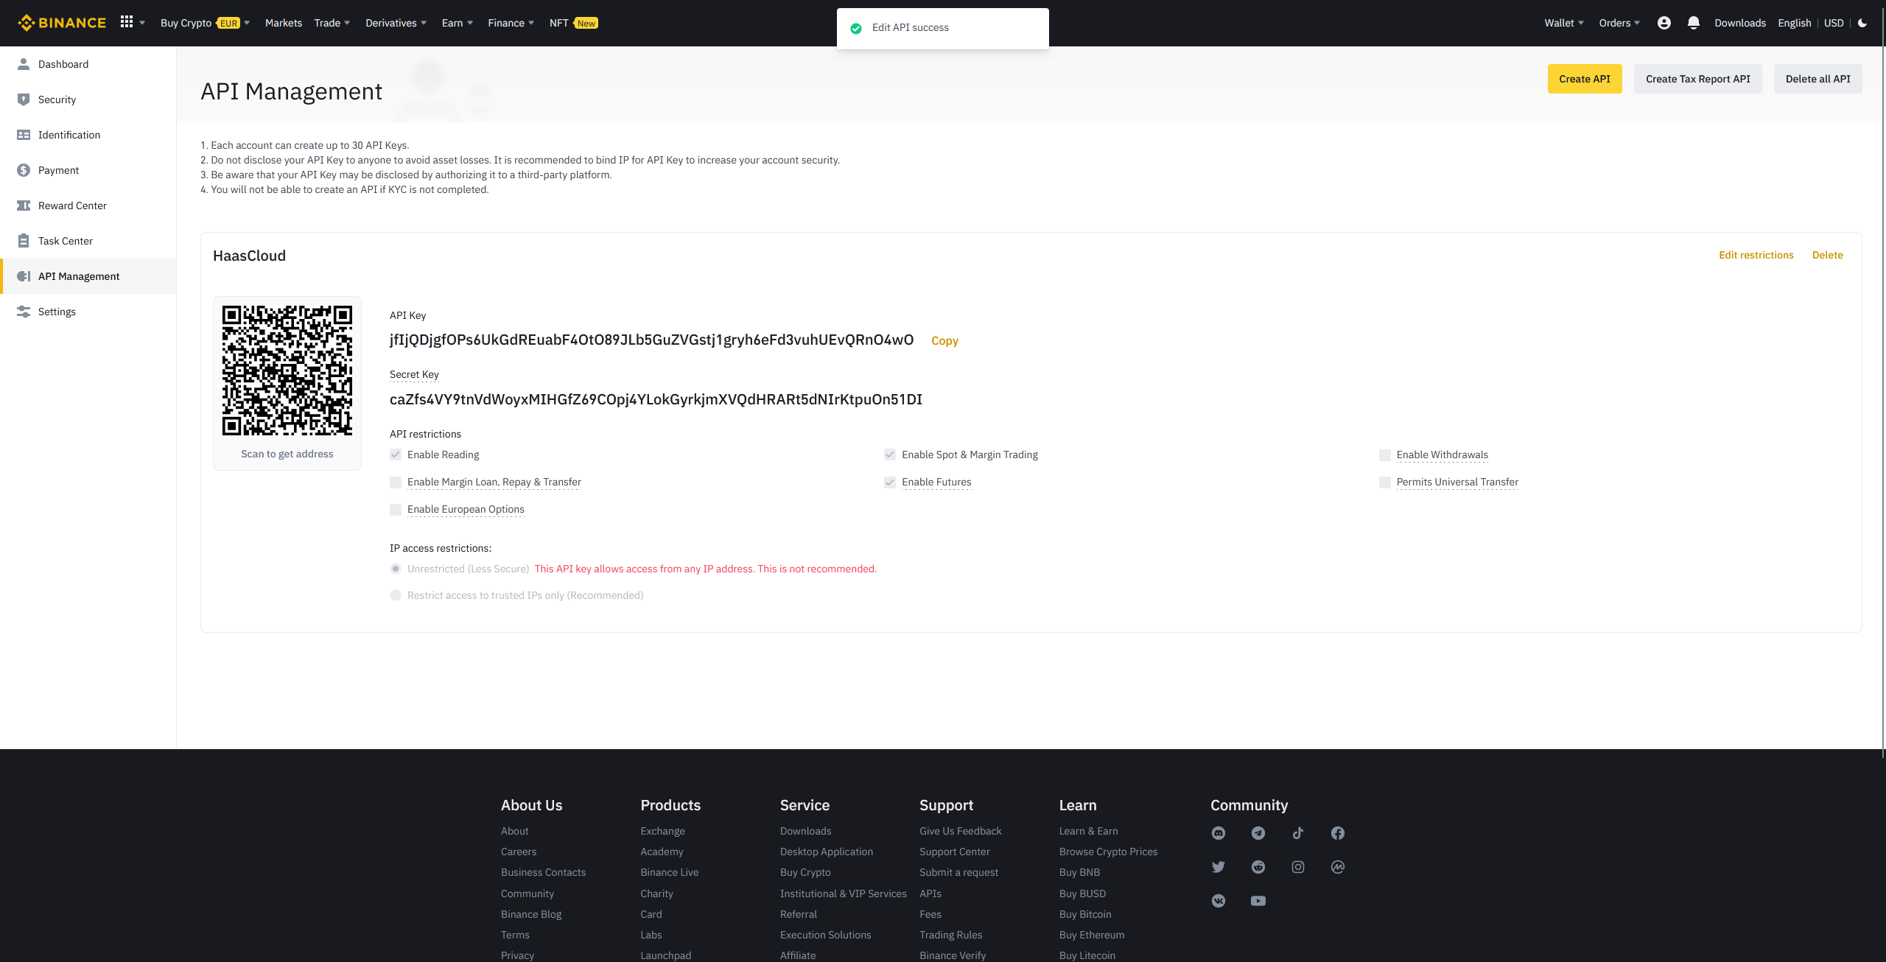Open the Binance logo homepage
Screen dimensions: 1886x962
tap(62, 22)
